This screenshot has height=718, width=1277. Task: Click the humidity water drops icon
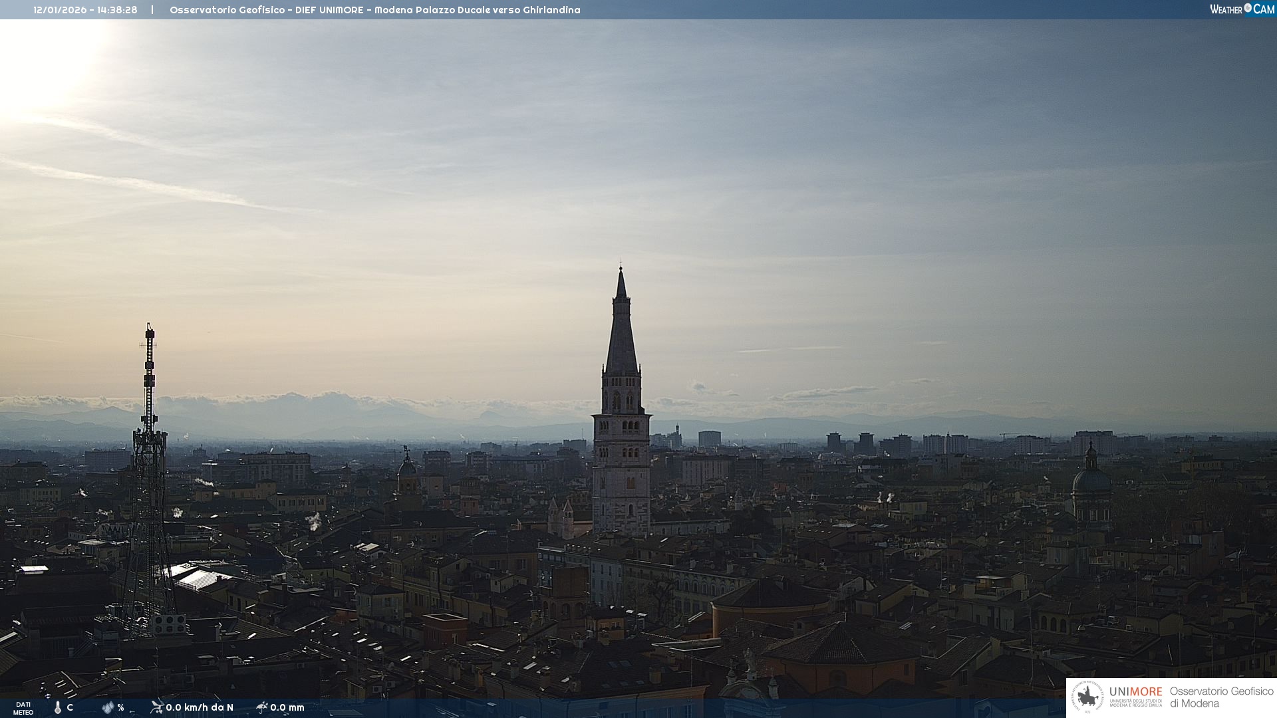click(x=108, y=707)
